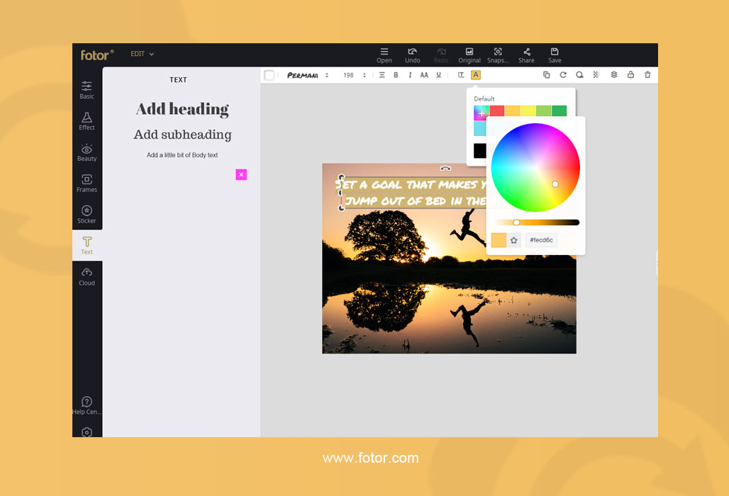Toggle the text background color button A
This screenshot has height=496, width=729.
coord(476,75)
